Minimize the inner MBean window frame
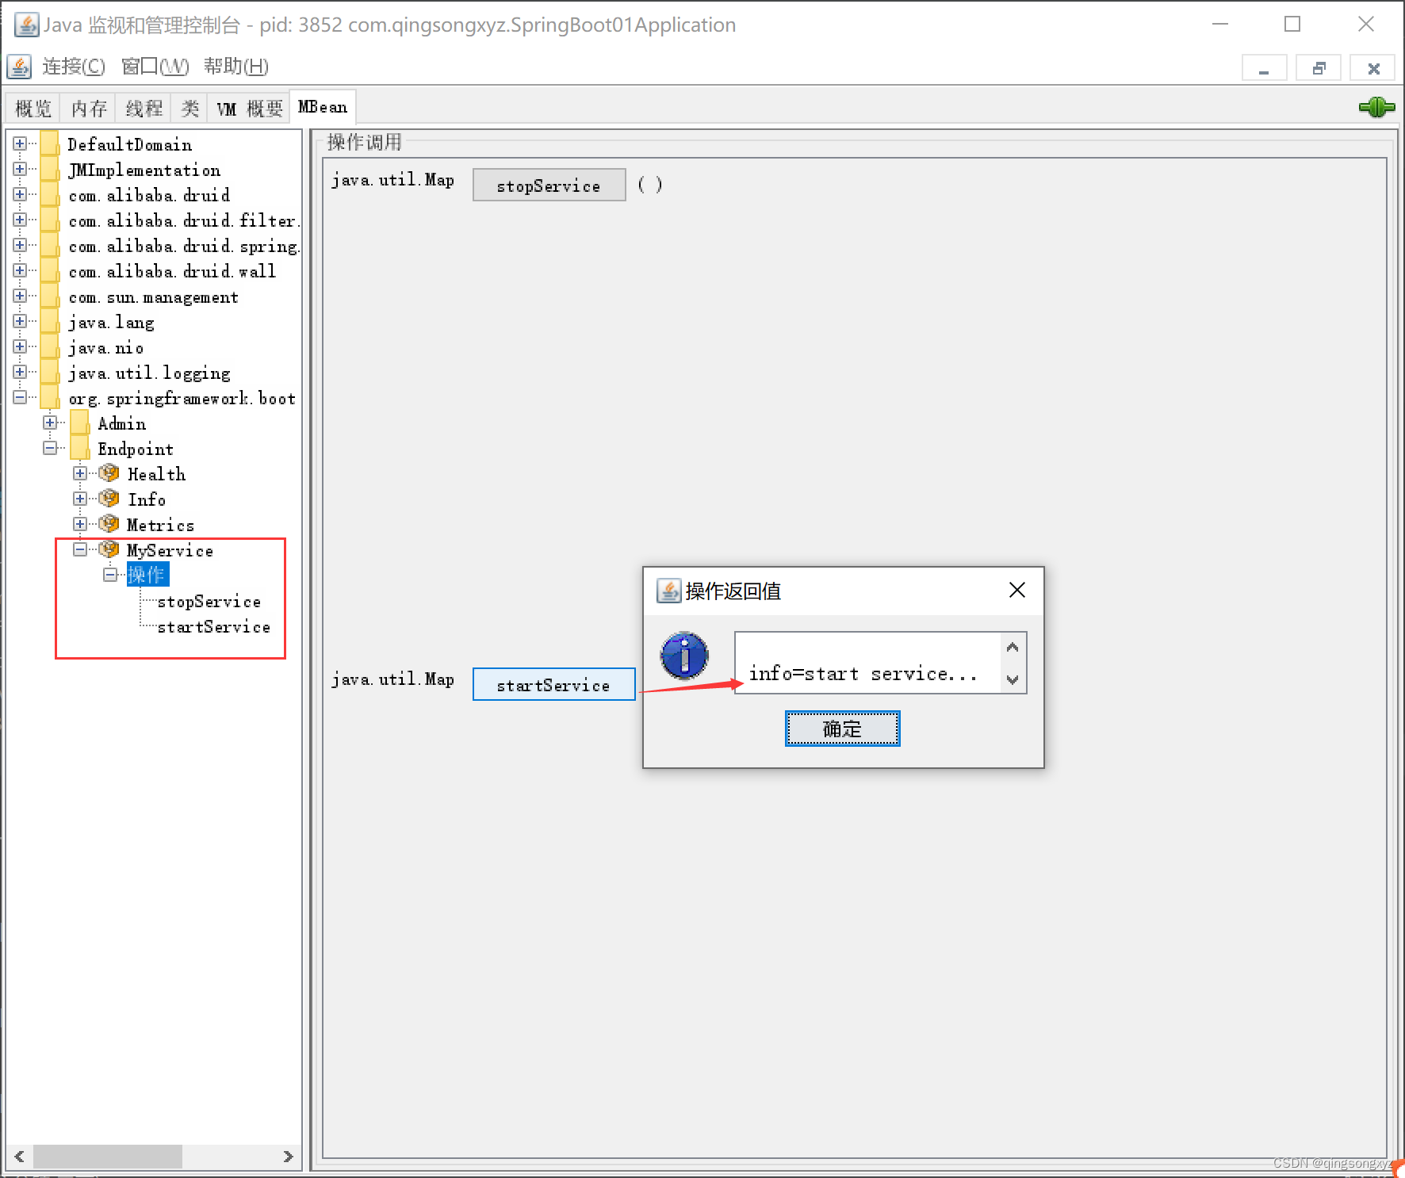The width and height of the screenshot is (1405, 1178). pyautogui.click(x=1264, y=68)
